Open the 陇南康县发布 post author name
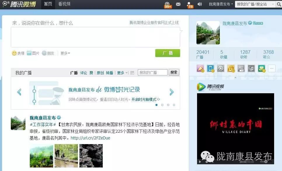 (x=43, y=118)
